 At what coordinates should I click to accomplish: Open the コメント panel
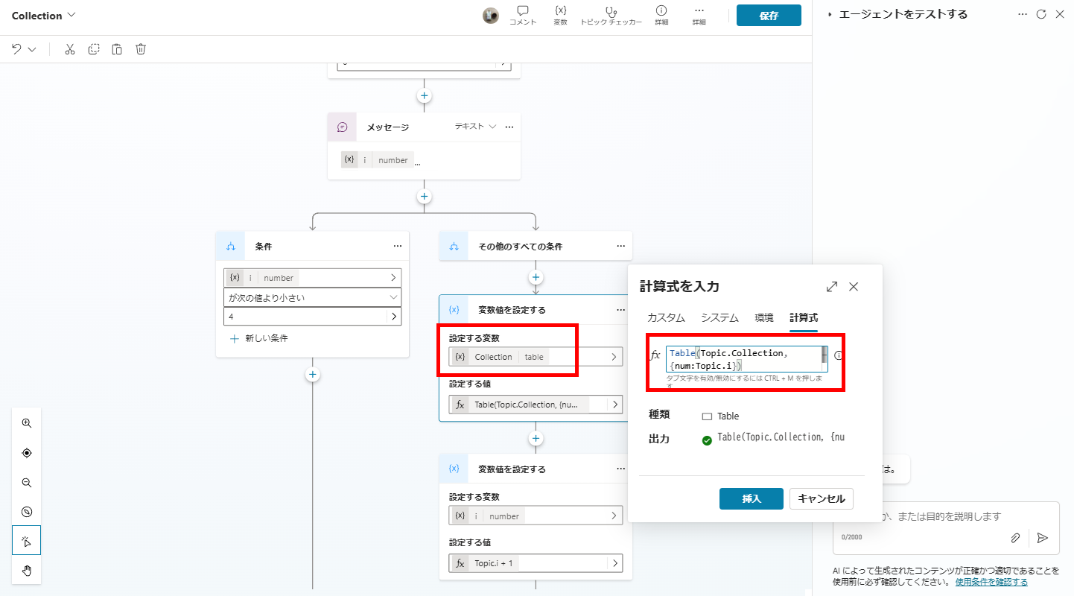coord(522,16)
